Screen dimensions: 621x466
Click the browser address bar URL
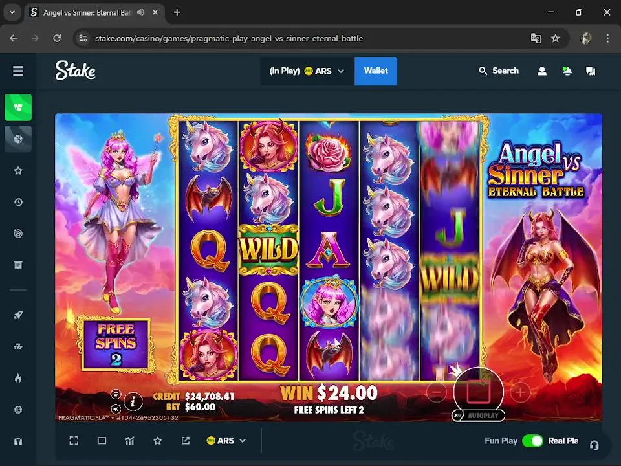229,38
